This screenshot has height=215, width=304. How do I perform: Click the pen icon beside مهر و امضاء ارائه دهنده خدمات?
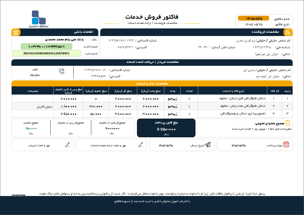tap(140, 145)
